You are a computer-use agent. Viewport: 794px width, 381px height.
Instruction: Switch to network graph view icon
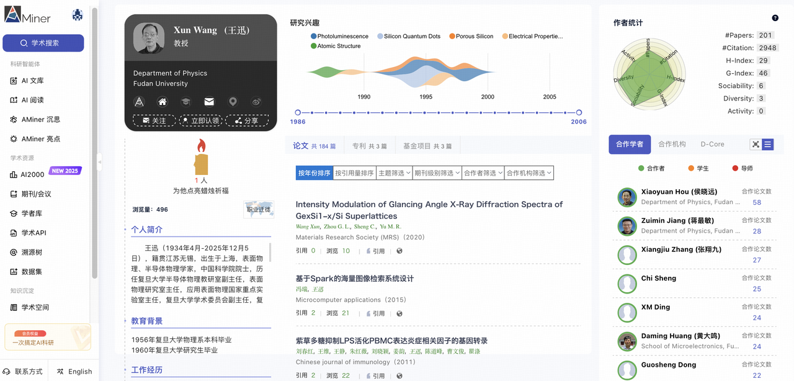point(756,145)
